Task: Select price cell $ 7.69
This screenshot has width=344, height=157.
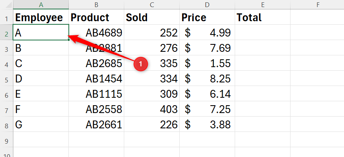Action: (207, 48)
